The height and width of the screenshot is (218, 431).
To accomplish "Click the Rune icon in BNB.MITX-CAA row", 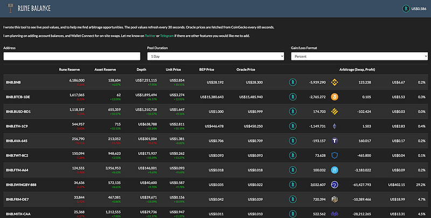I will pyautogui.click(x=293, y=214).
